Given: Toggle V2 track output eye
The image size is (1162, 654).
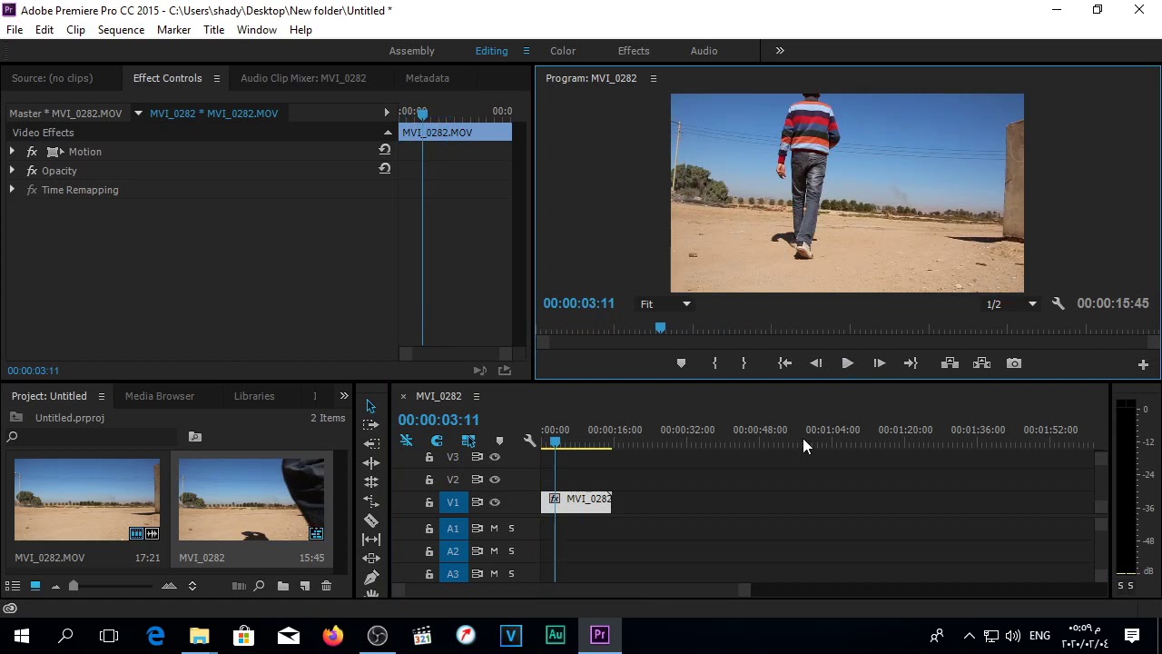Looking at the screenshot, I should [x=495, y=480].
